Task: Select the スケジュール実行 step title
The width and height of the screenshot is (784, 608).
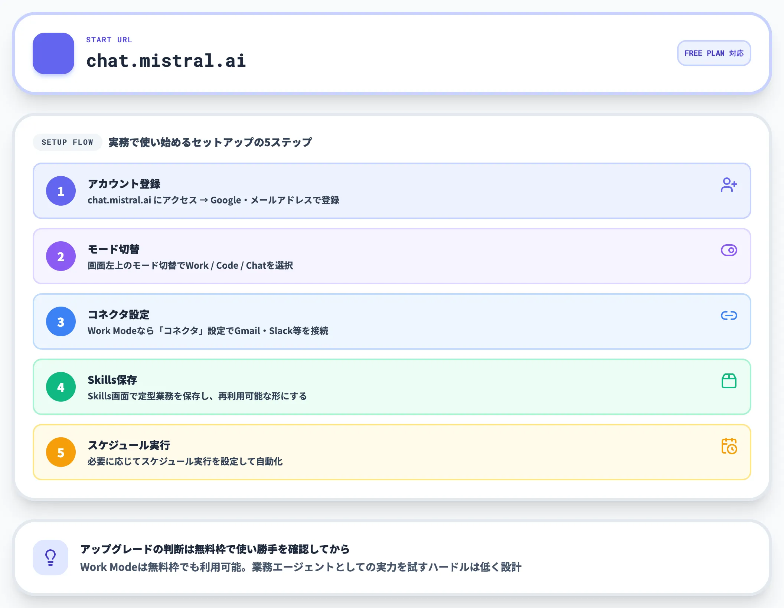Action: coord(129,445)
